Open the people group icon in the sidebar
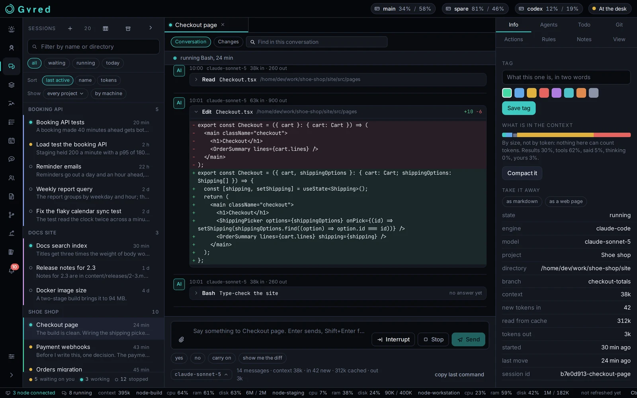The image size is (637, 398). pos(12,178)
